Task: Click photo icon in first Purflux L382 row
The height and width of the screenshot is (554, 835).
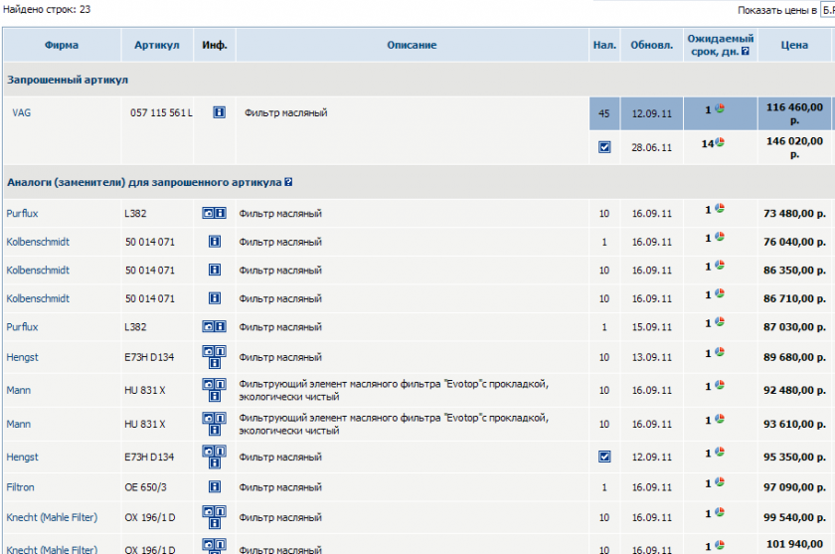Action: point(208,213)
